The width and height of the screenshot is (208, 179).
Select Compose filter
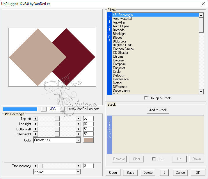click(155, 64)
